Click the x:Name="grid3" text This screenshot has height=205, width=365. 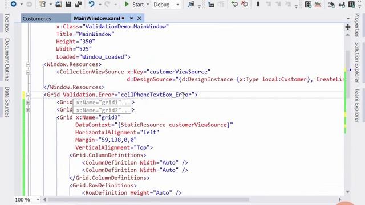coord(98,117)
